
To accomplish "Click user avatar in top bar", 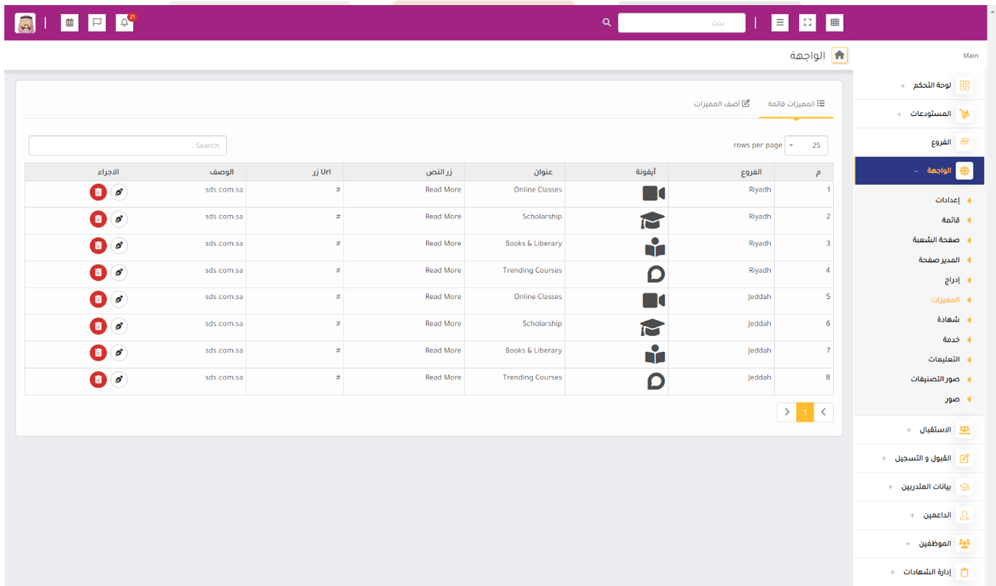I will point(25,22).
